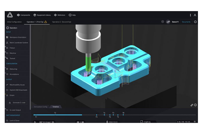Open the user account profile icon

[x=195, y=15]
